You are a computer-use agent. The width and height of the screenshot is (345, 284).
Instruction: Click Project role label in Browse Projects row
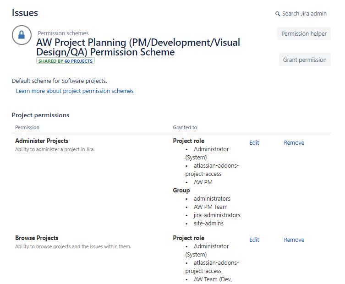click(x=189, y=238)
